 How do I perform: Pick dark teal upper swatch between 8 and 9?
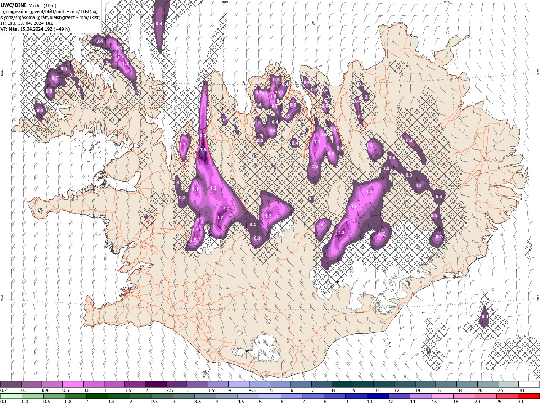[x=342, y=384]
